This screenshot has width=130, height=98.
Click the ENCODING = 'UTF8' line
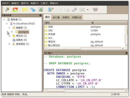(x=71, y=77)
